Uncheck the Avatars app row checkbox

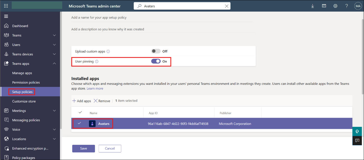(80, 123)
